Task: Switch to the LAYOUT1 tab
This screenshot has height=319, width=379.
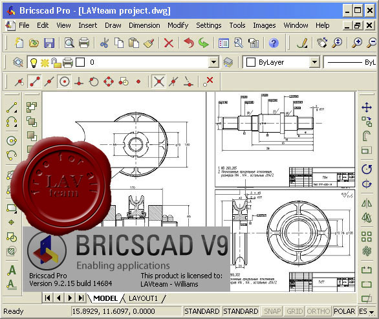Action: coord(143,298)
